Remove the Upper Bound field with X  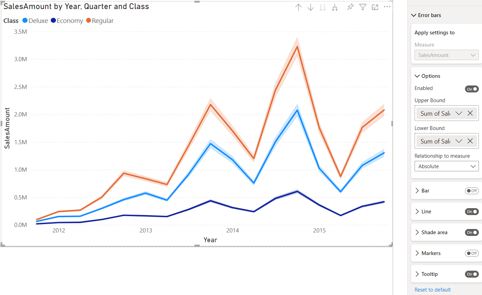(x=470, y=113)
